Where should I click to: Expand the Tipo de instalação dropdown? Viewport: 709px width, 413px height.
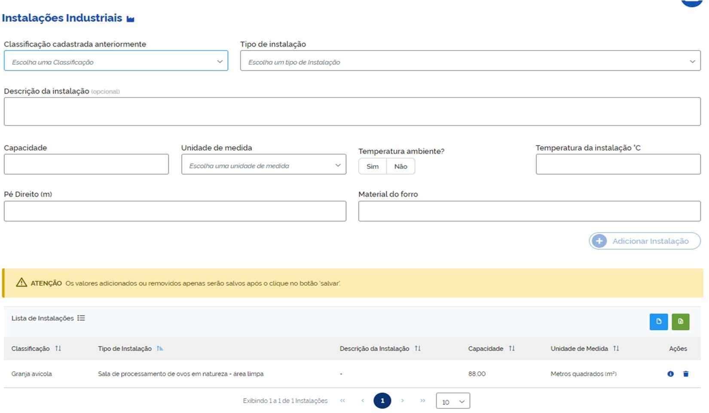click(x=470, y=61)
